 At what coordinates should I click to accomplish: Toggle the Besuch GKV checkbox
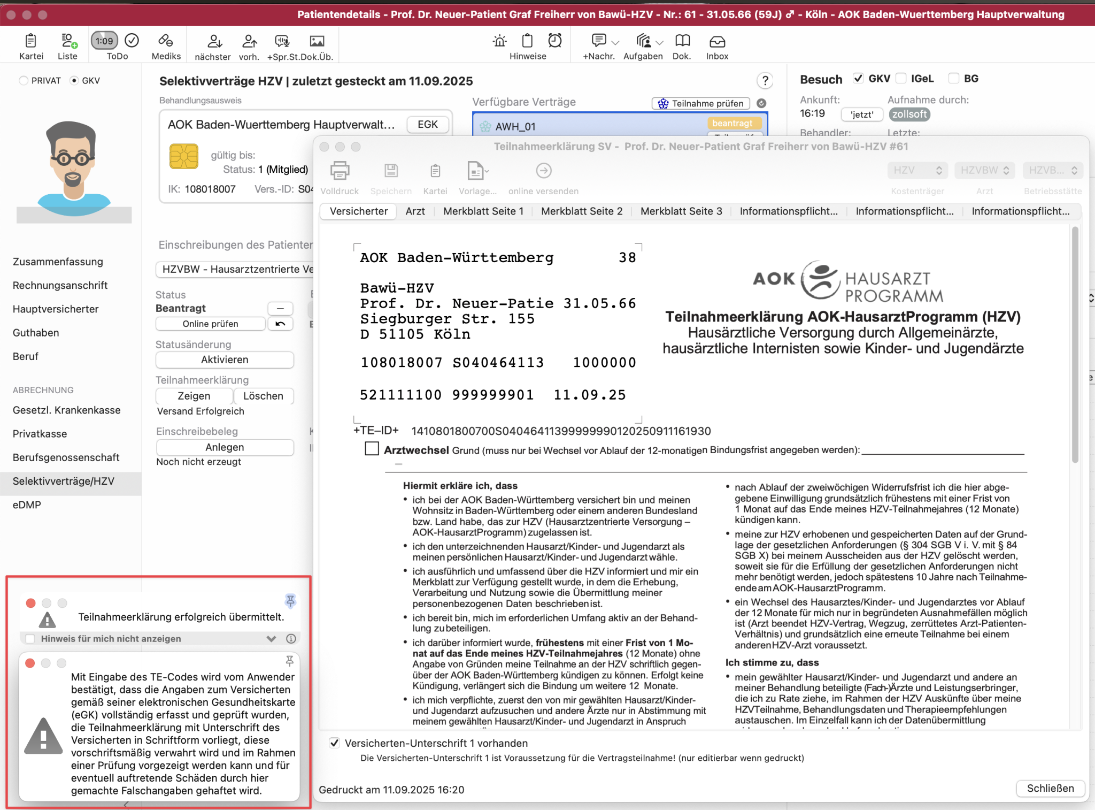pos(858,79)
